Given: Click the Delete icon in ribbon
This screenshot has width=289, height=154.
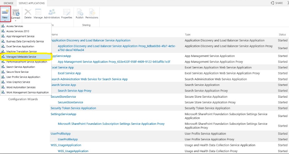Looking at the screenshot, I should pos(28,12).
